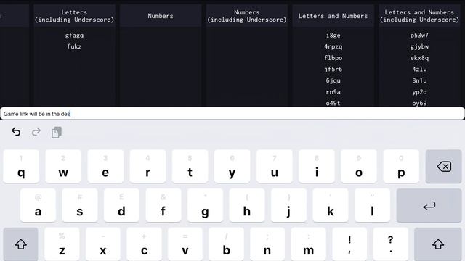This screenshot has height=261, width=465.
Task: Select the code 'flbpo'
Action: tap(333, 58)
